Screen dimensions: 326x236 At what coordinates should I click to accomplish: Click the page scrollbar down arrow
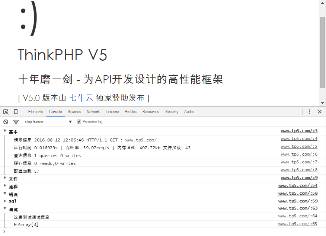323,103
